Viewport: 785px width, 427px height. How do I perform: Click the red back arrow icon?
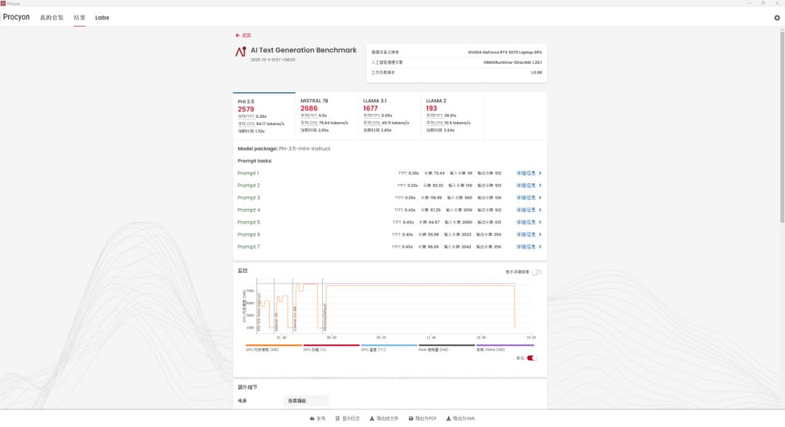tap(237, 36)
